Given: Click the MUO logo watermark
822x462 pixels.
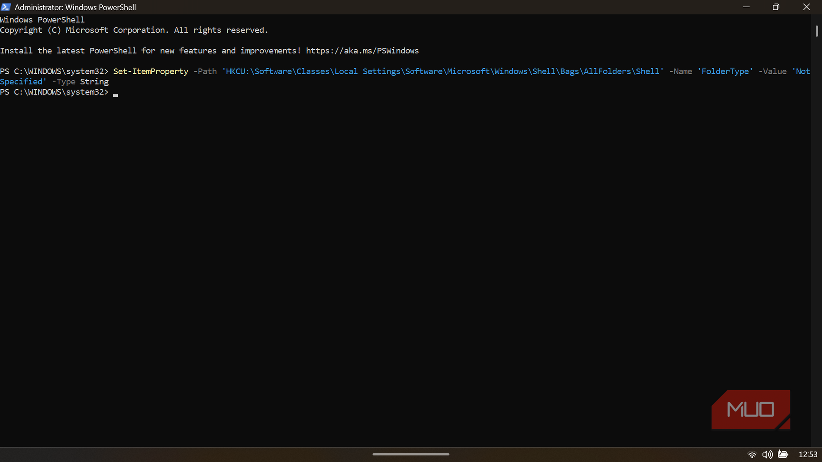Looking at the screenshot, I should [x=751, y=409].
